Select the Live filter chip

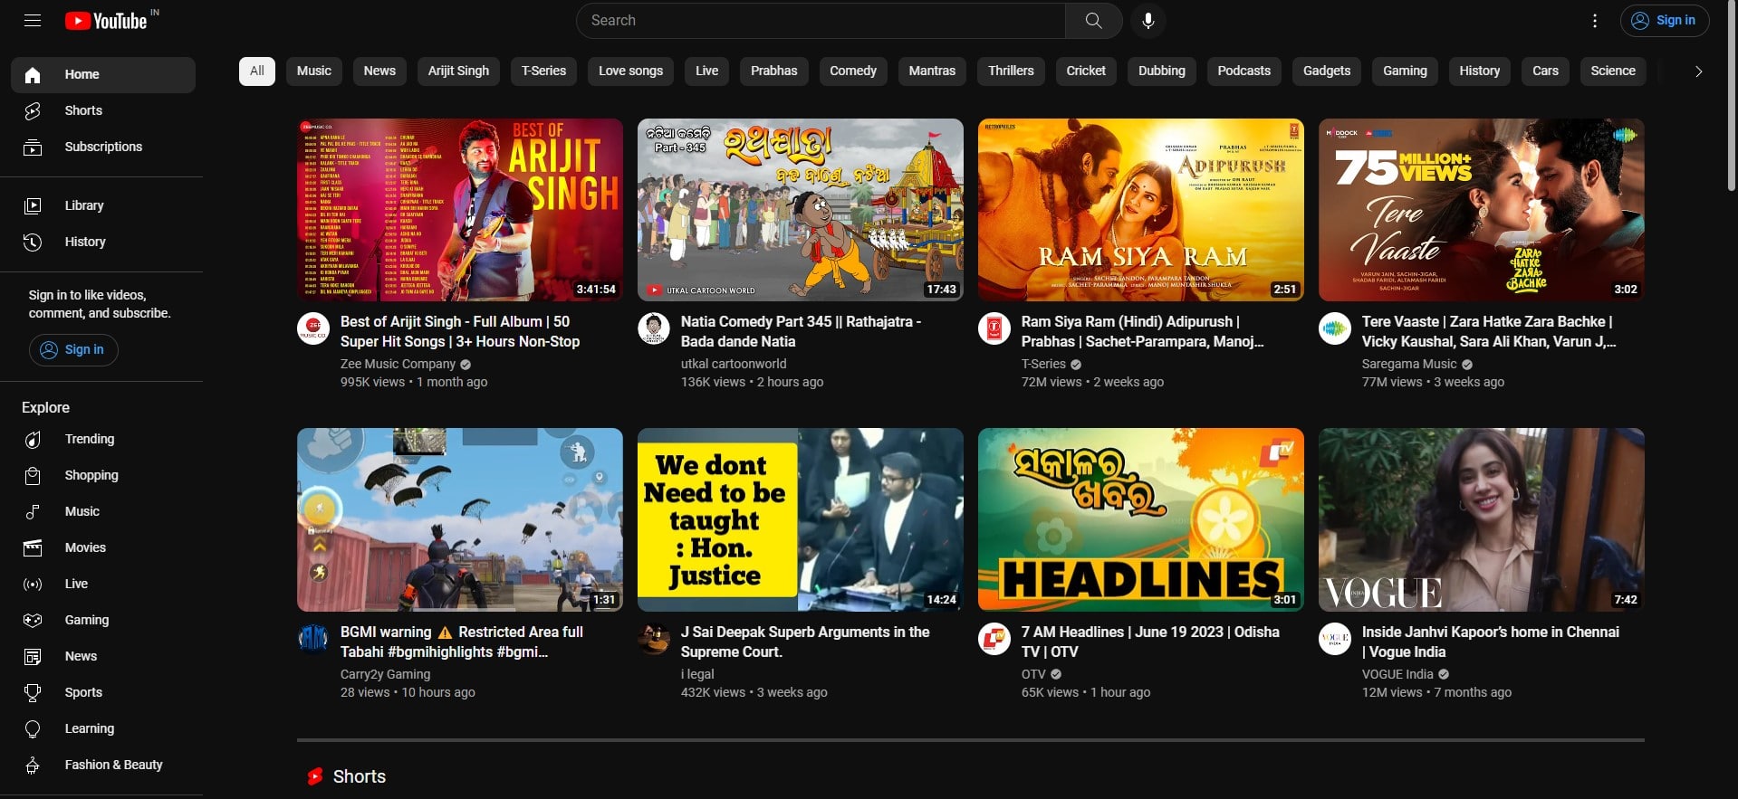[707, 71]
